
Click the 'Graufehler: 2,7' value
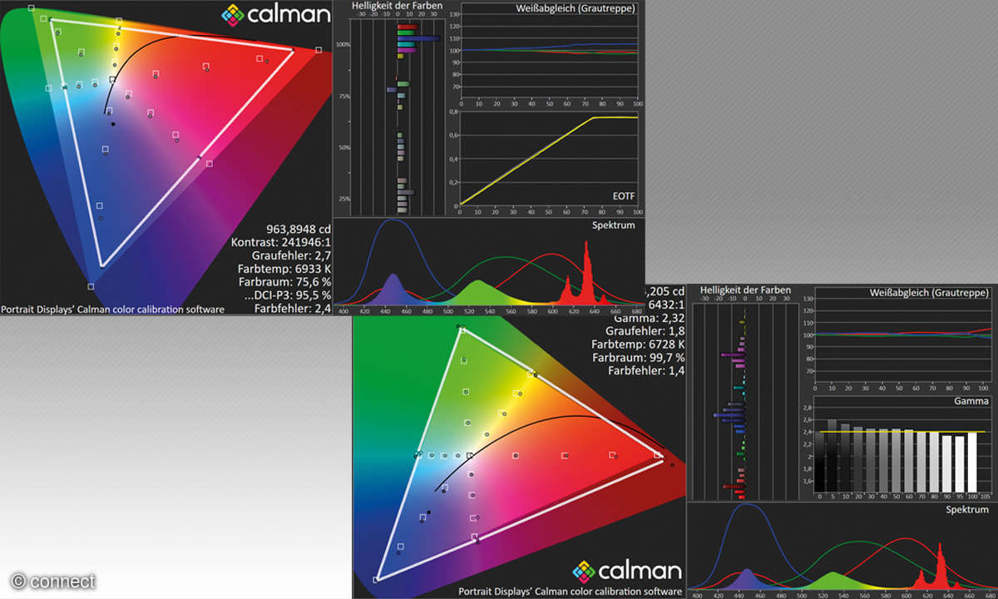coord(291,255)
